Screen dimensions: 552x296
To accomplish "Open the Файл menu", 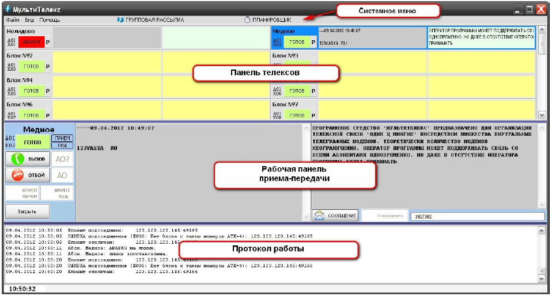I will (12, 20).
